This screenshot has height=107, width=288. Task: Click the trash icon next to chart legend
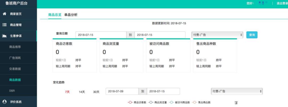point(236,102)
